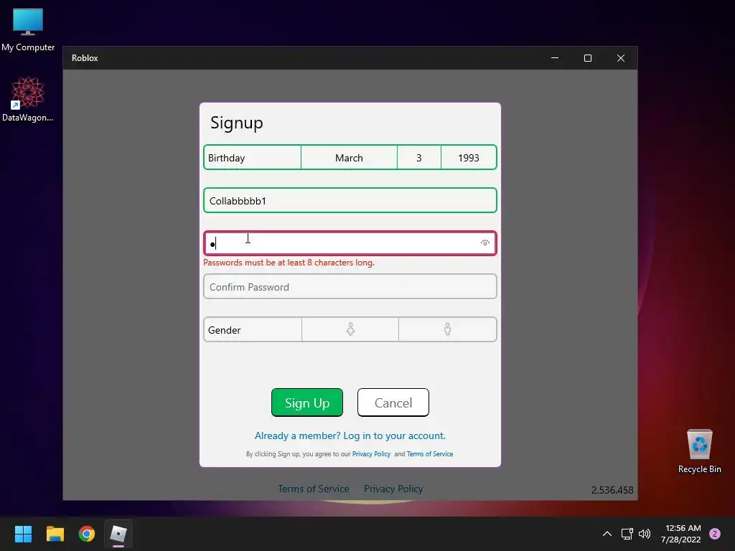Open the Log in to your account link
Screen dimensions: 735x551
pos(350,435)
